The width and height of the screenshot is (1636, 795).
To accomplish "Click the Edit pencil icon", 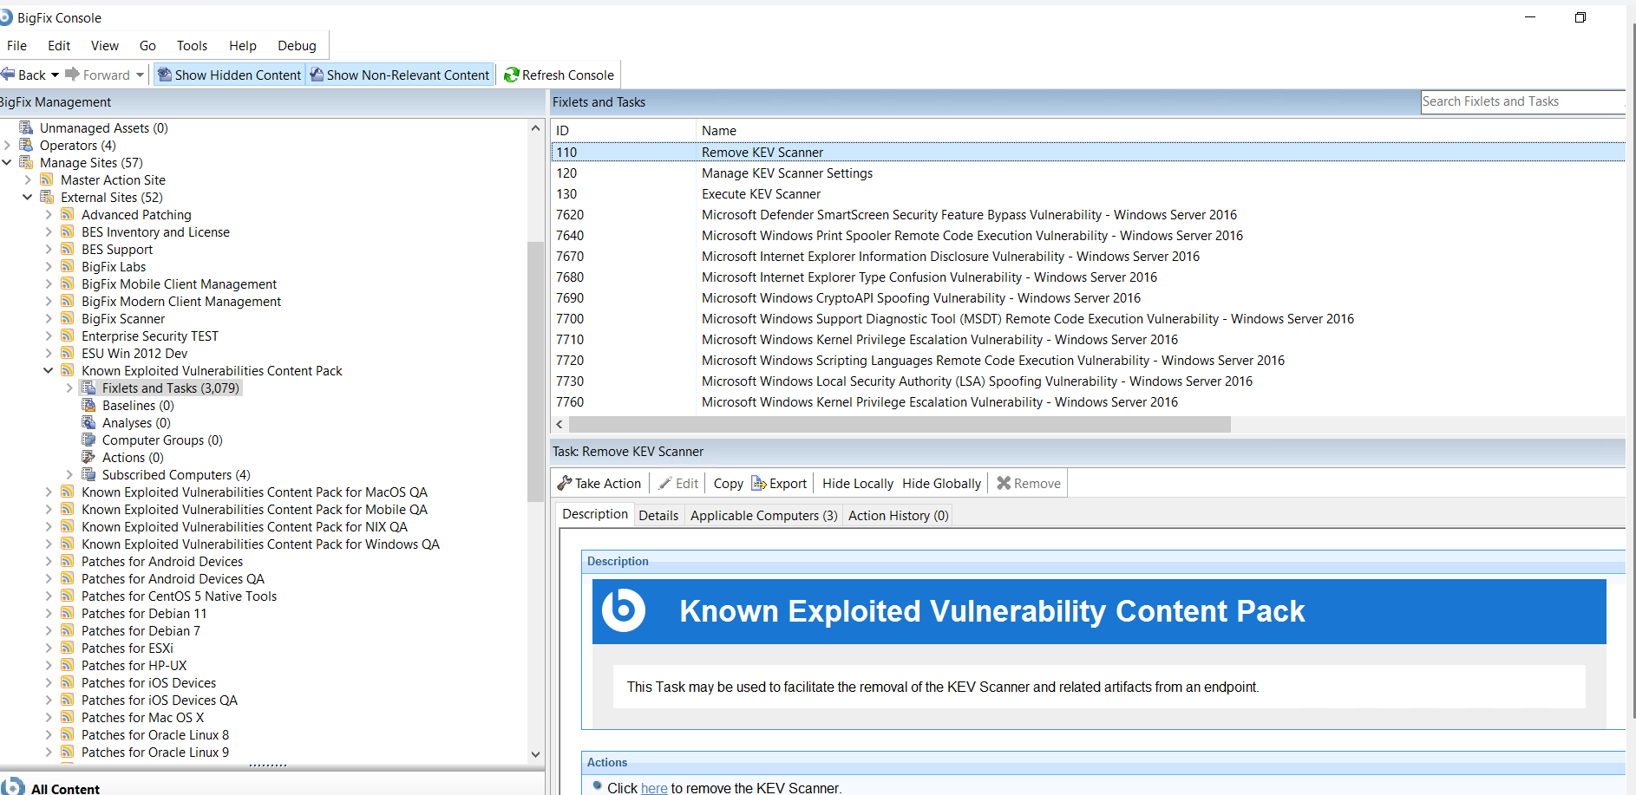I will tap(665, 483).
